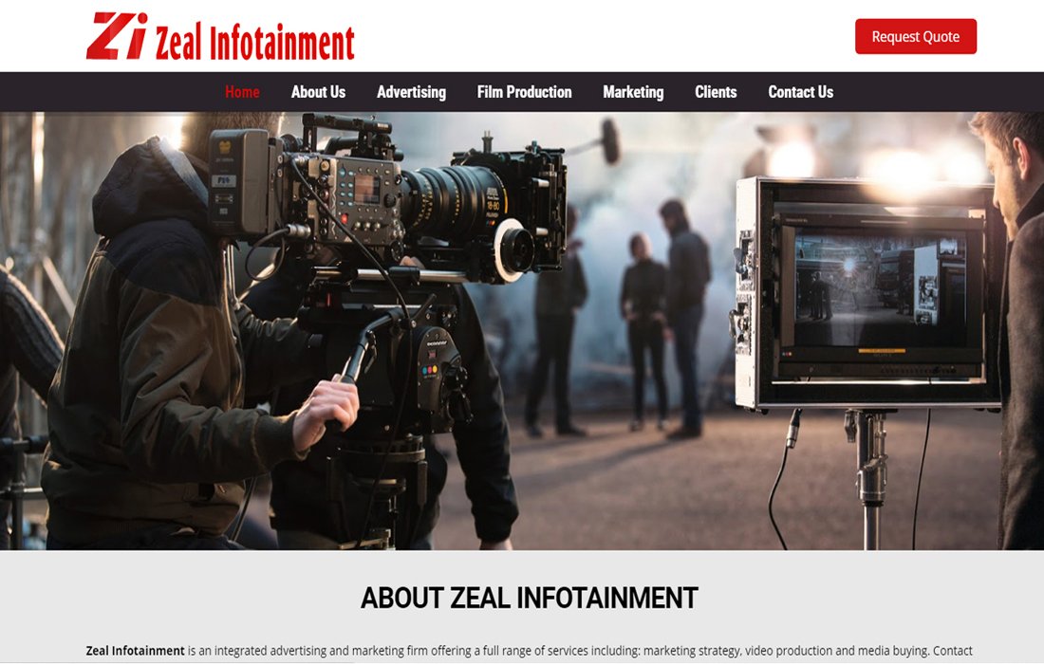Screen dimensions: 1044x664
Task: Click the film set hero banner image
Action: [522, 331]
